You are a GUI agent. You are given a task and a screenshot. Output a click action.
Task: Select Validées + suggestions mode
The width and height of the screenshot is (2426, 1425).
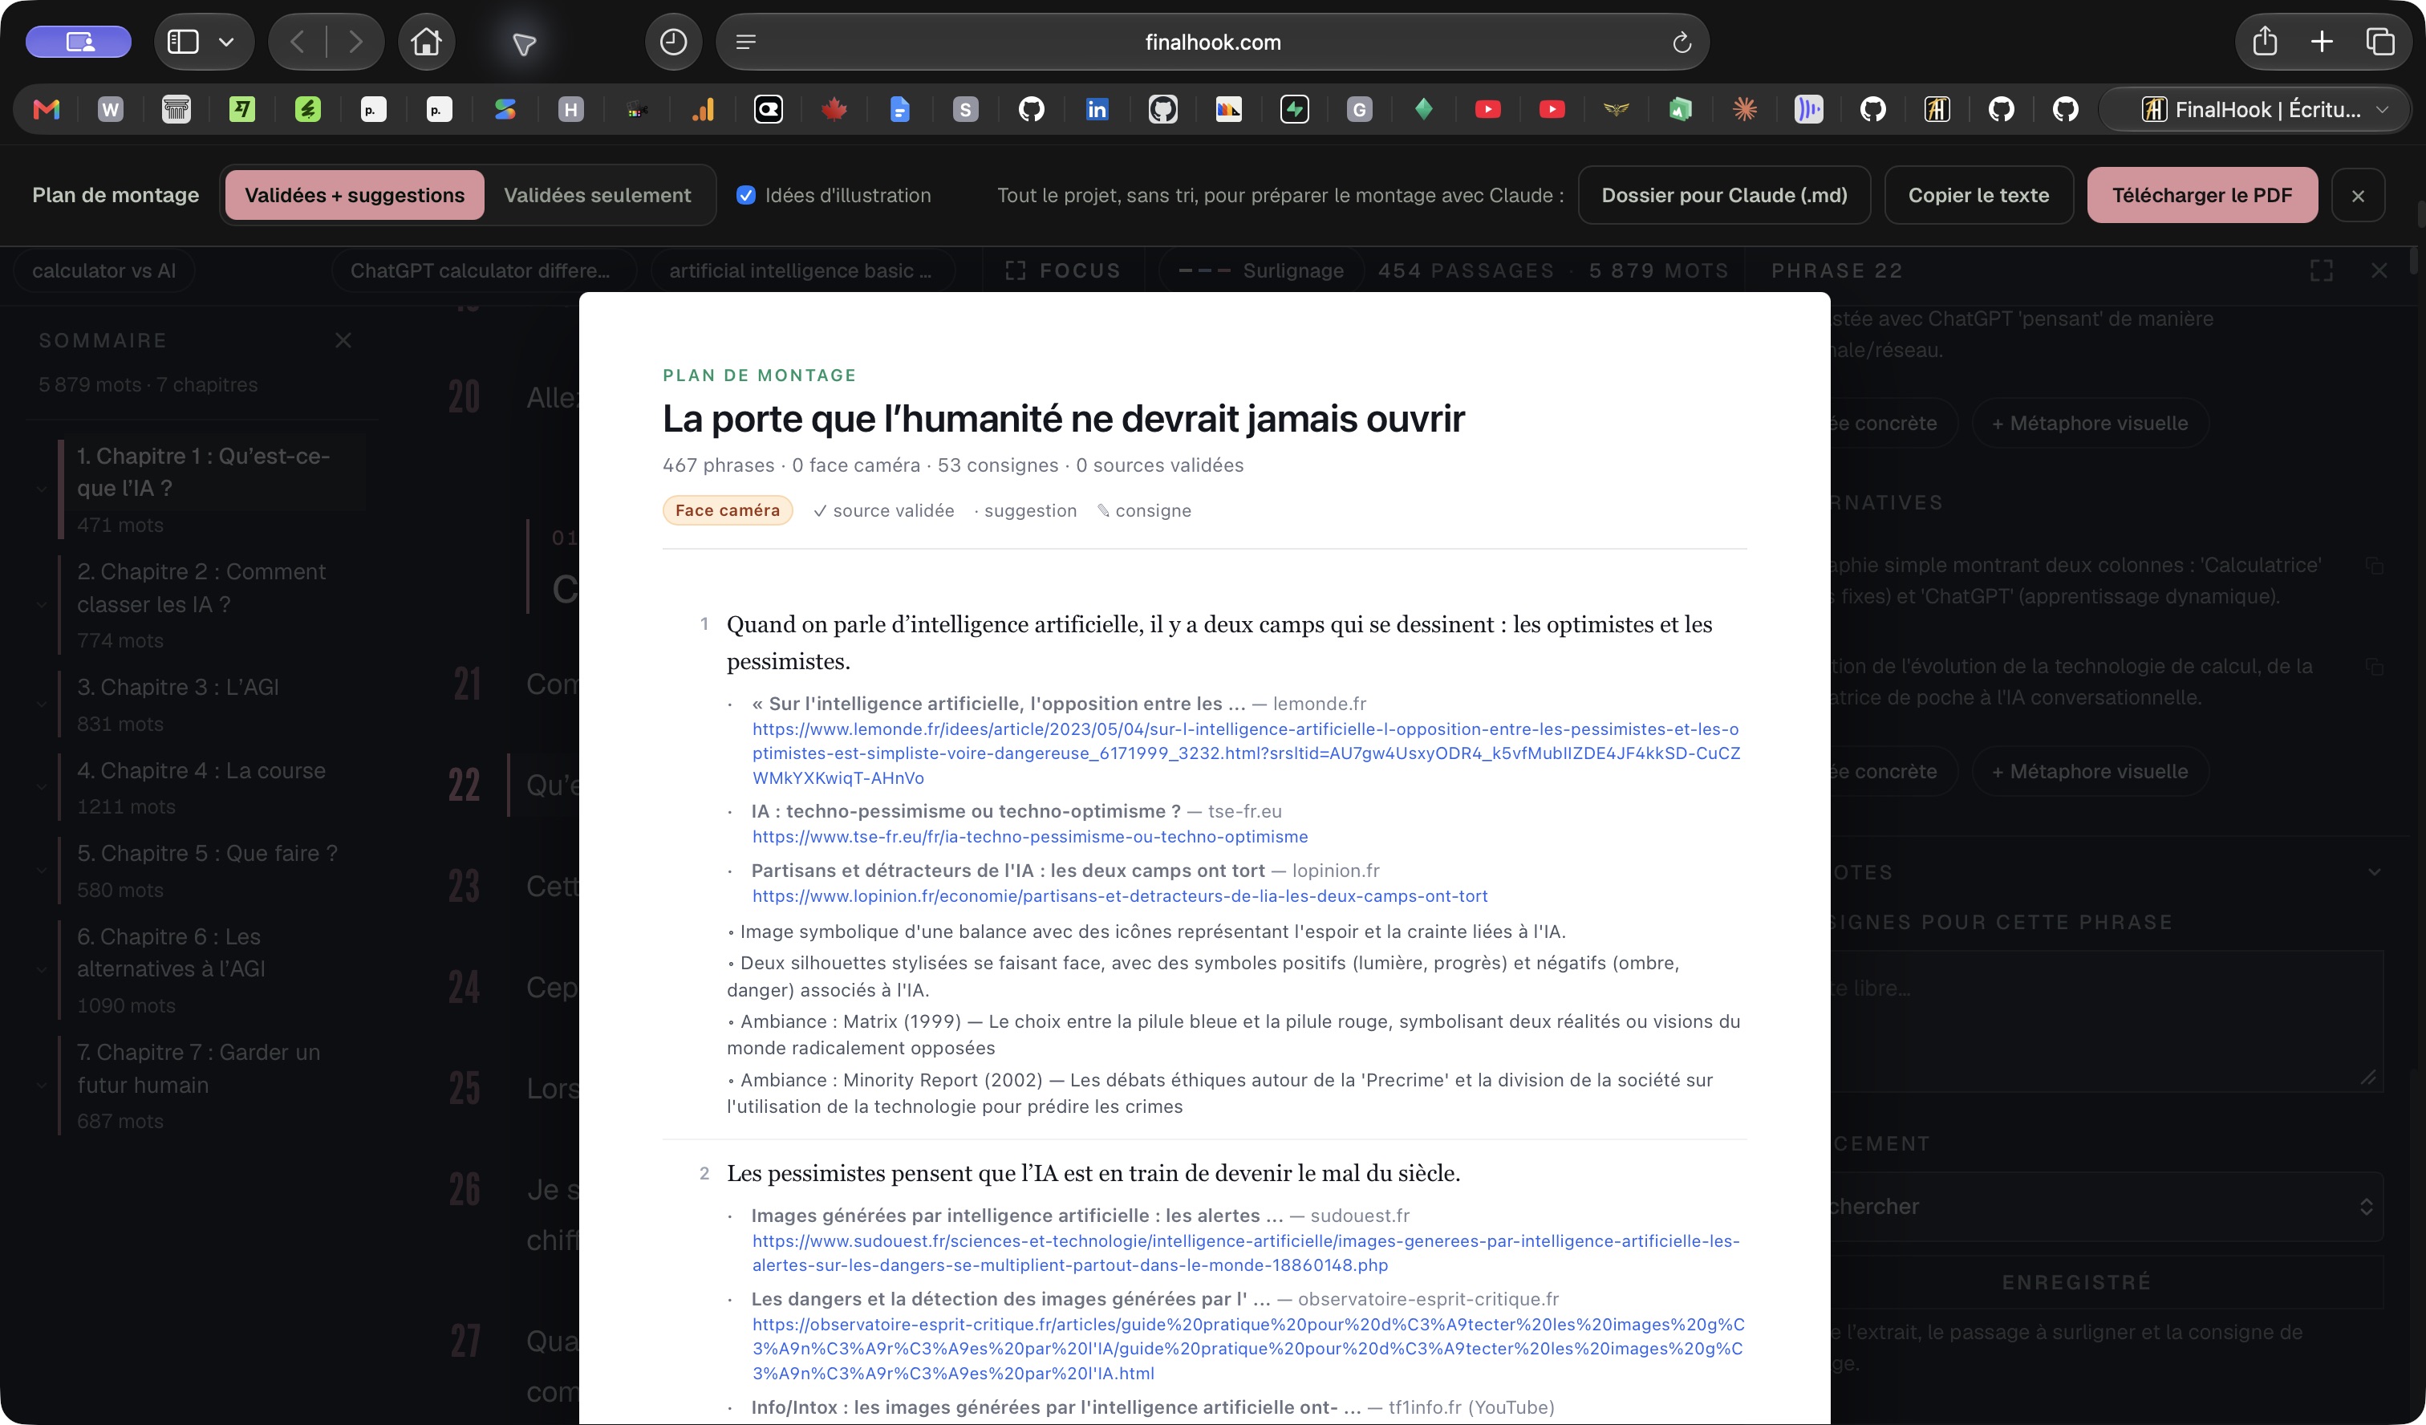tap(355, 194)
